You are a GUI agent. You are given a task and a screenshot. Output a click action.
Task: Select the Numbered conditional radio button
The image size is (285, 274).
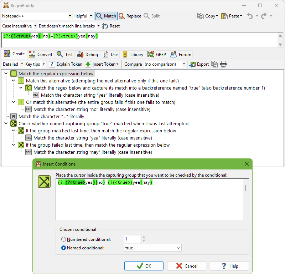pyautogui.click(x=63, y=239)
